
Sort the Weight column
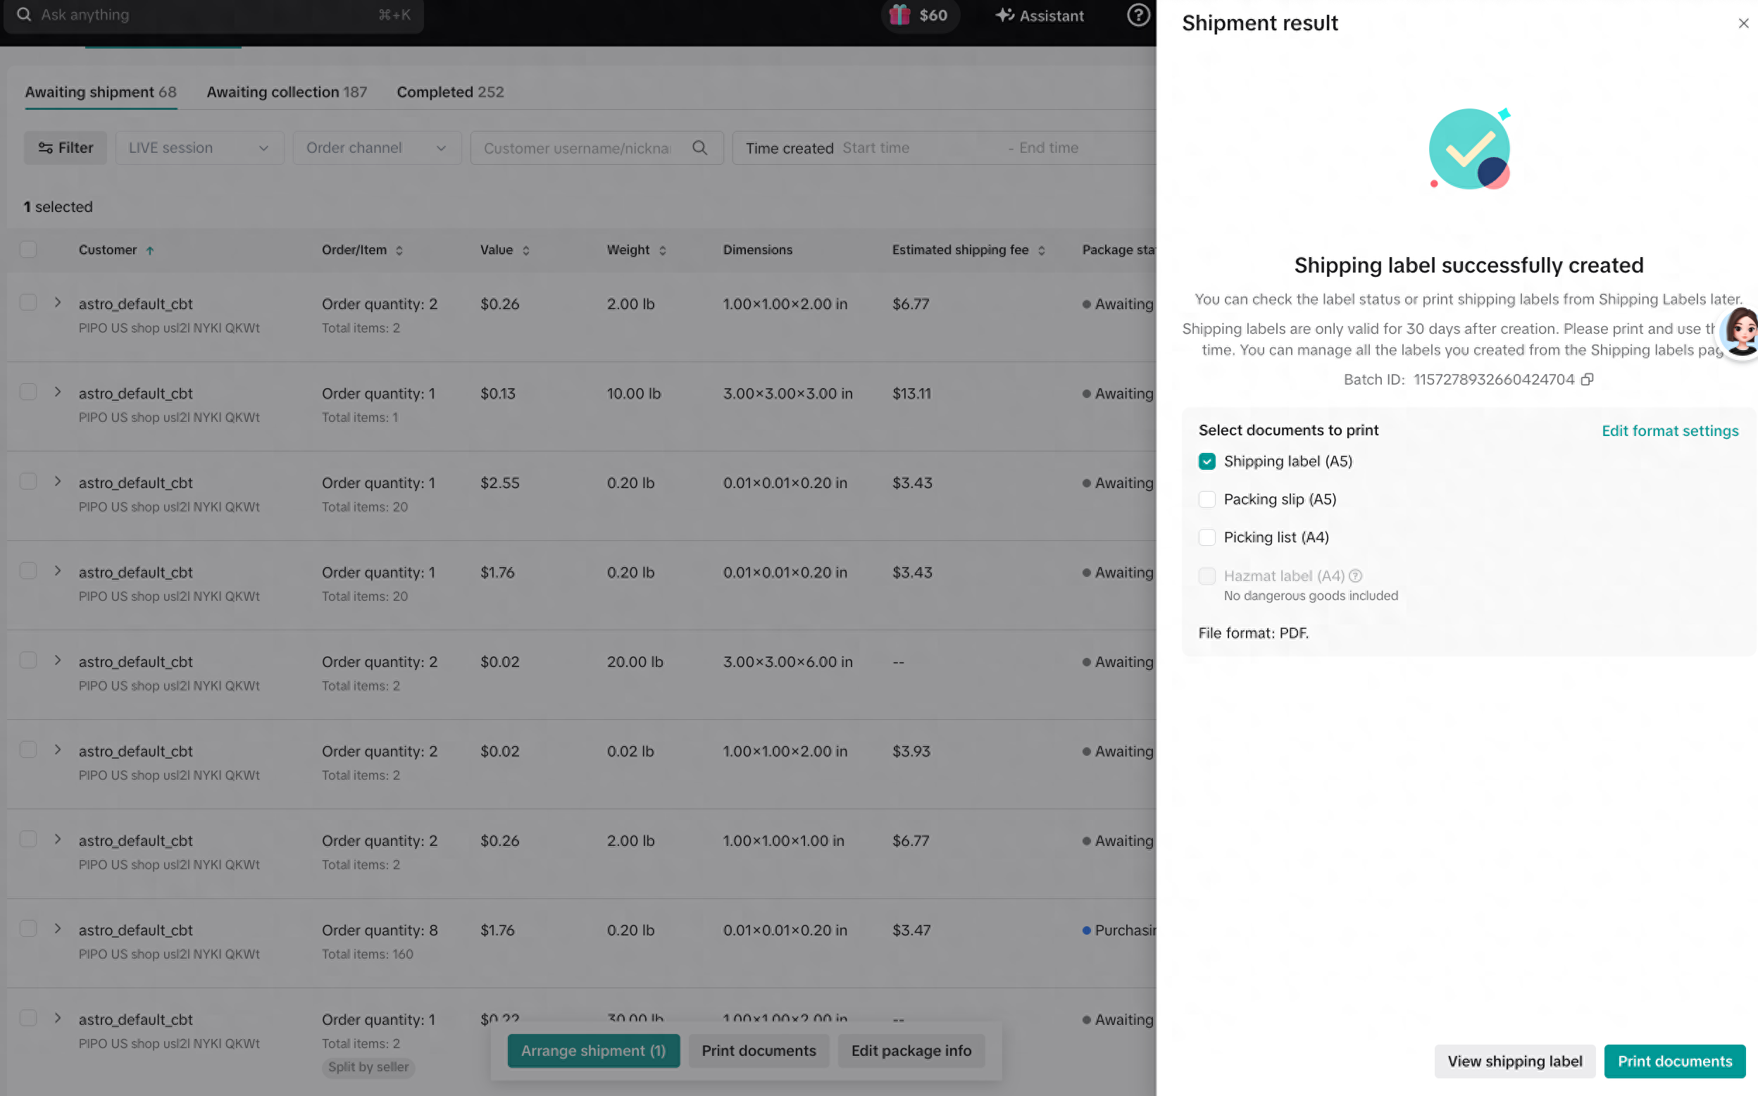(x=662, y=250)
